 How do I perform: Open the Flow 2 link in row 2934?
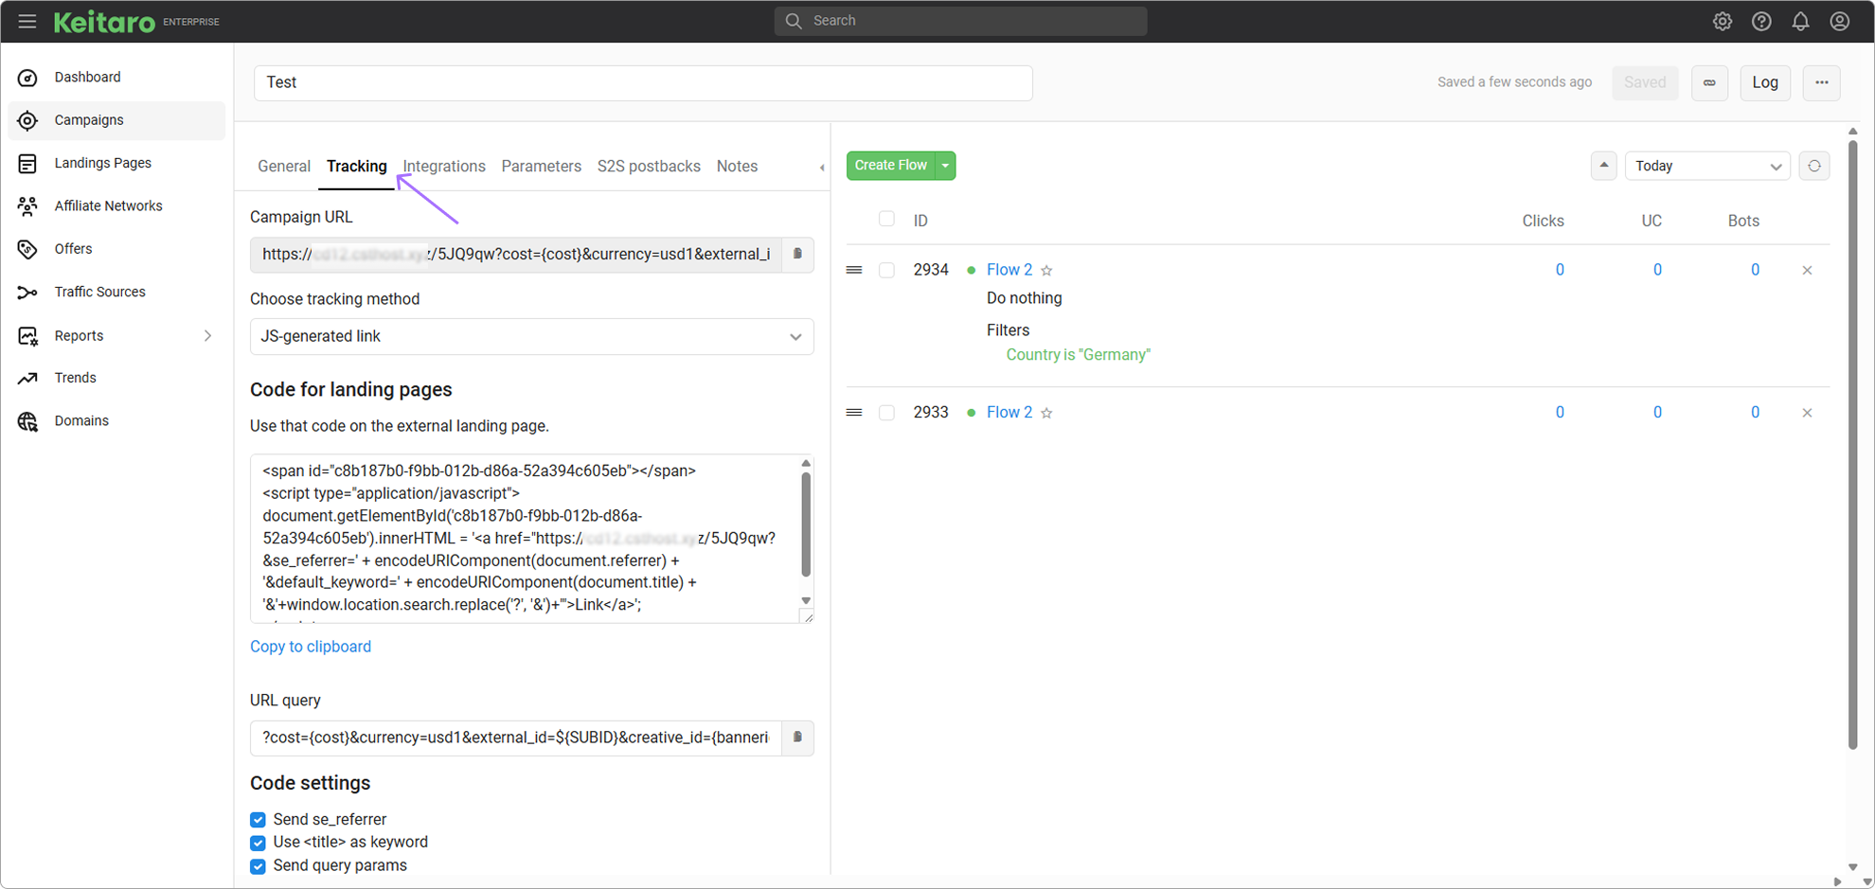(x=1009, y=270)
